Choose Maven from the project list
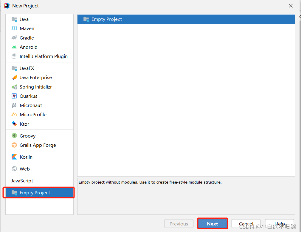The image size is (301, 232). (39, 28)
